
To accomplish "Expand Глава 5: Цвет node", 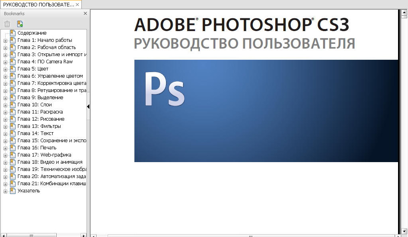I will [5, 69].
